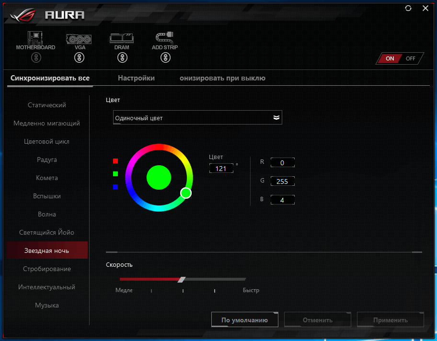
Task: Toggle sync link icon under ADD STRIP
Action: [x=165, y=58]
